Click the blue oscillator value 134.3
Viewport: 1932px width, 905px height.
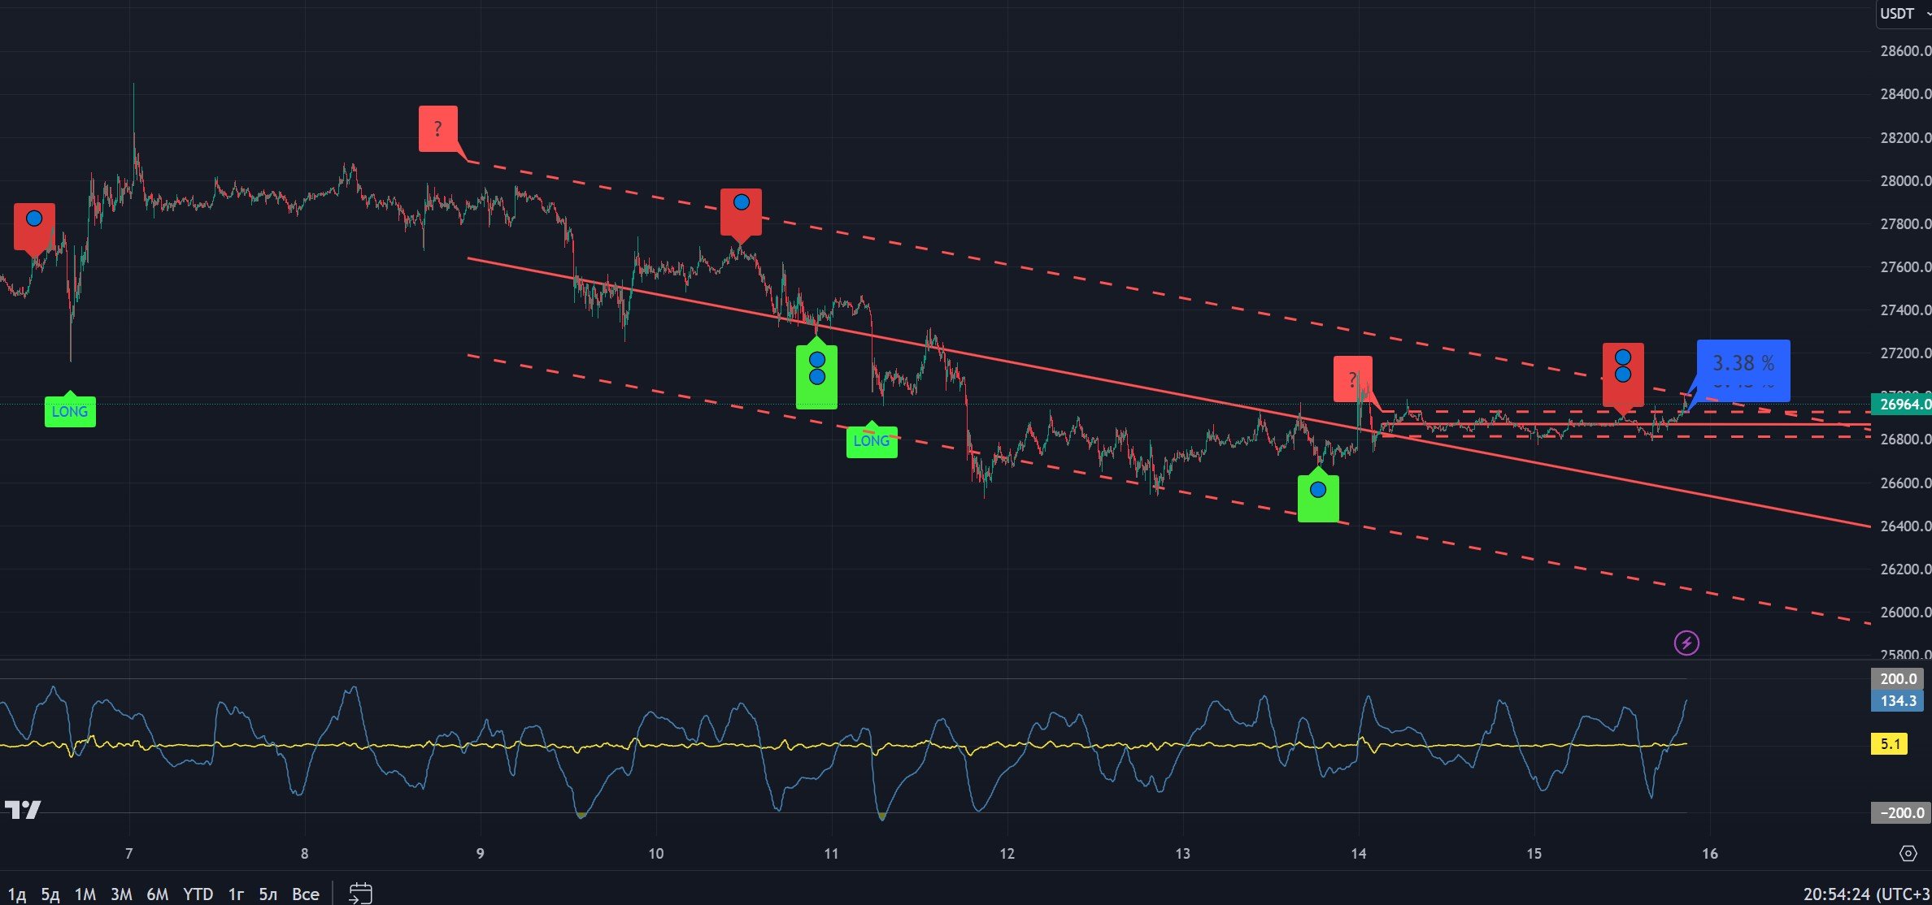pyautogui.click(x=1897, y=700)
